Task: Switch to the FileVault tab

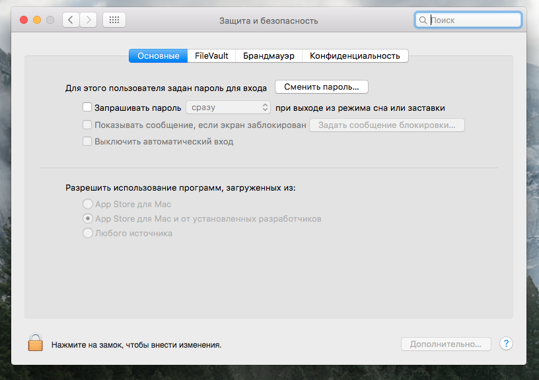Action: [211, 55]
